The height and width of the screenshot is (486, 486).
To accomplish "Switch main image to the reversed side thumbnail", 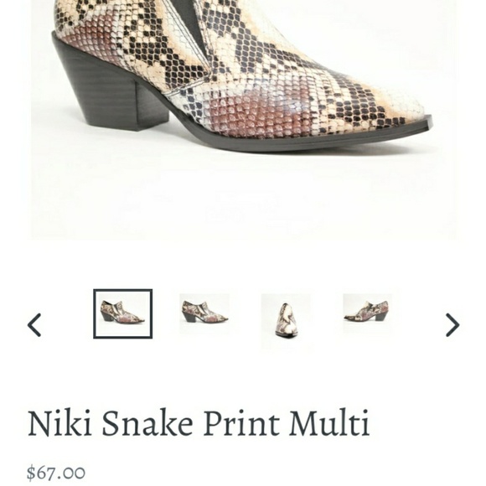I will 367,313.
